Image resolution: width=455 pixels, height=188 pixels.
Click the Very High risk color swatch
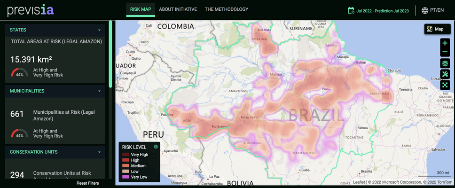[x=126, y=155]
